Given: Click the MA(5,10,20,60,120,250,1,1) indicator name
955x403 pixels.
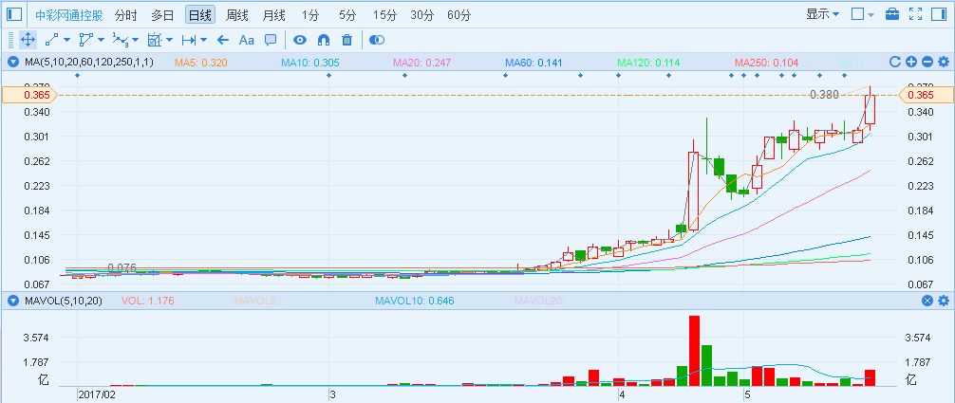Looking at the screenshot, I should 89,62.
